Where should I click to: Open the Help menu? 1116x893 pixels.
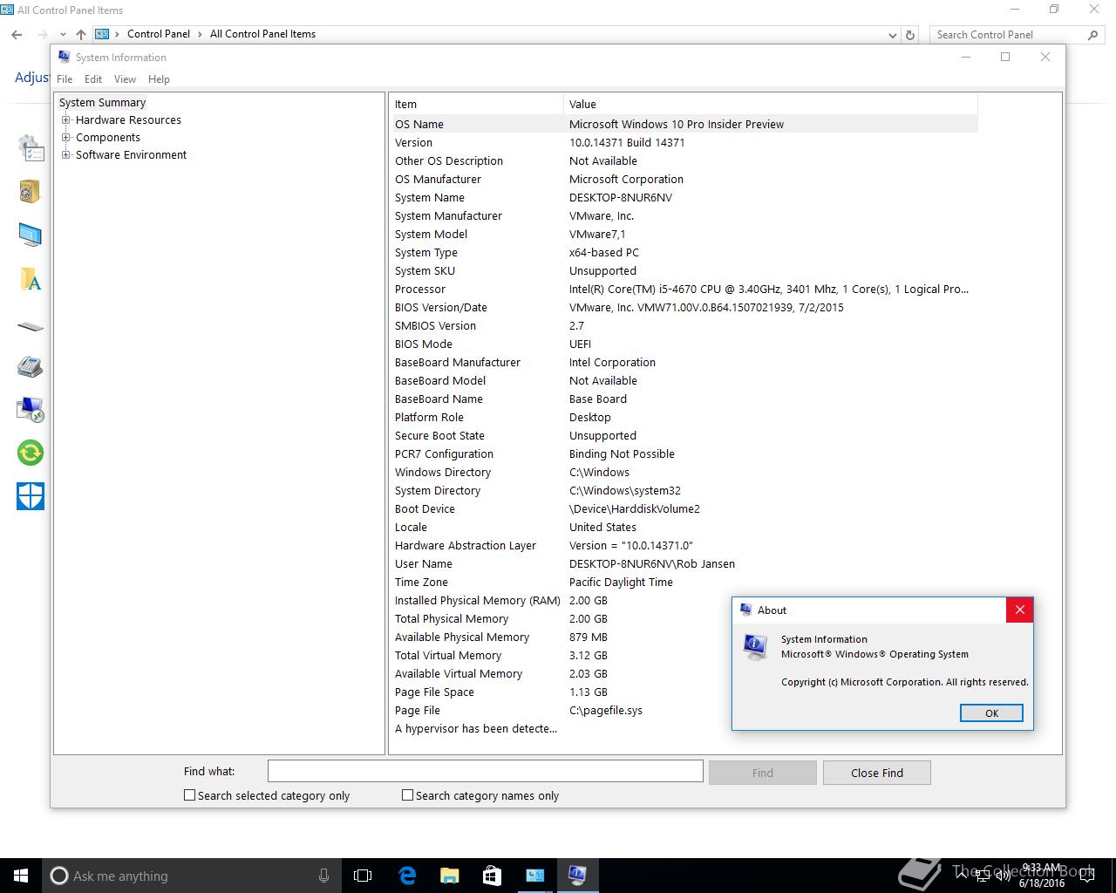[x=159, y=79]
